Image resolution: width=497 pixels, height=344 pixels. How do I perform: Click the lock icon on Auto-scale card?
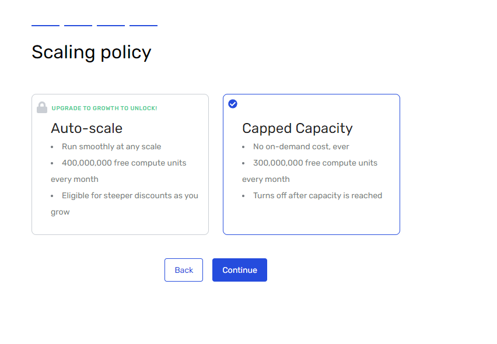tap(42, 107)
